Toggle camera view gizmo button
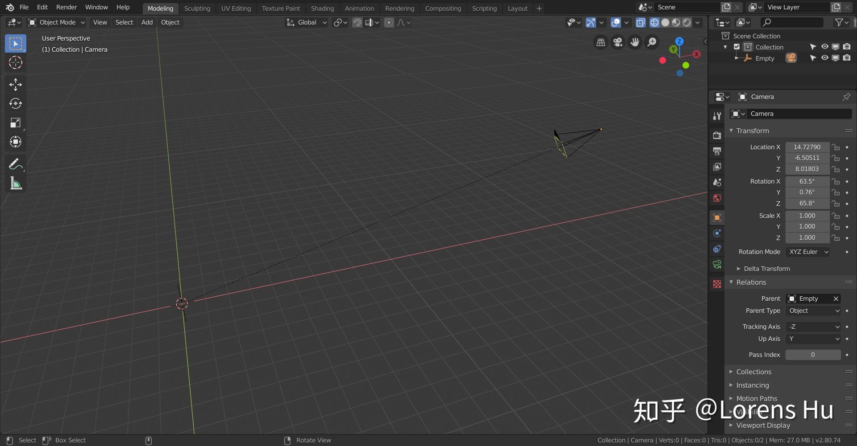Viewport: 857px width, 446px height. 618,42
